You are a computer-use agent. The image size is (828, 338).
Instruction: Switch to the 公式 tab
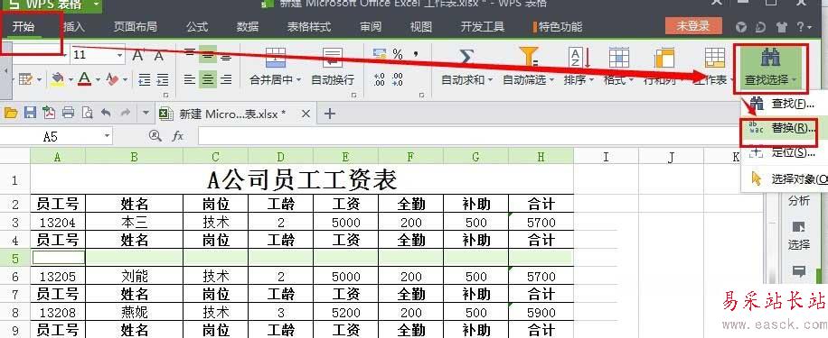197,27
